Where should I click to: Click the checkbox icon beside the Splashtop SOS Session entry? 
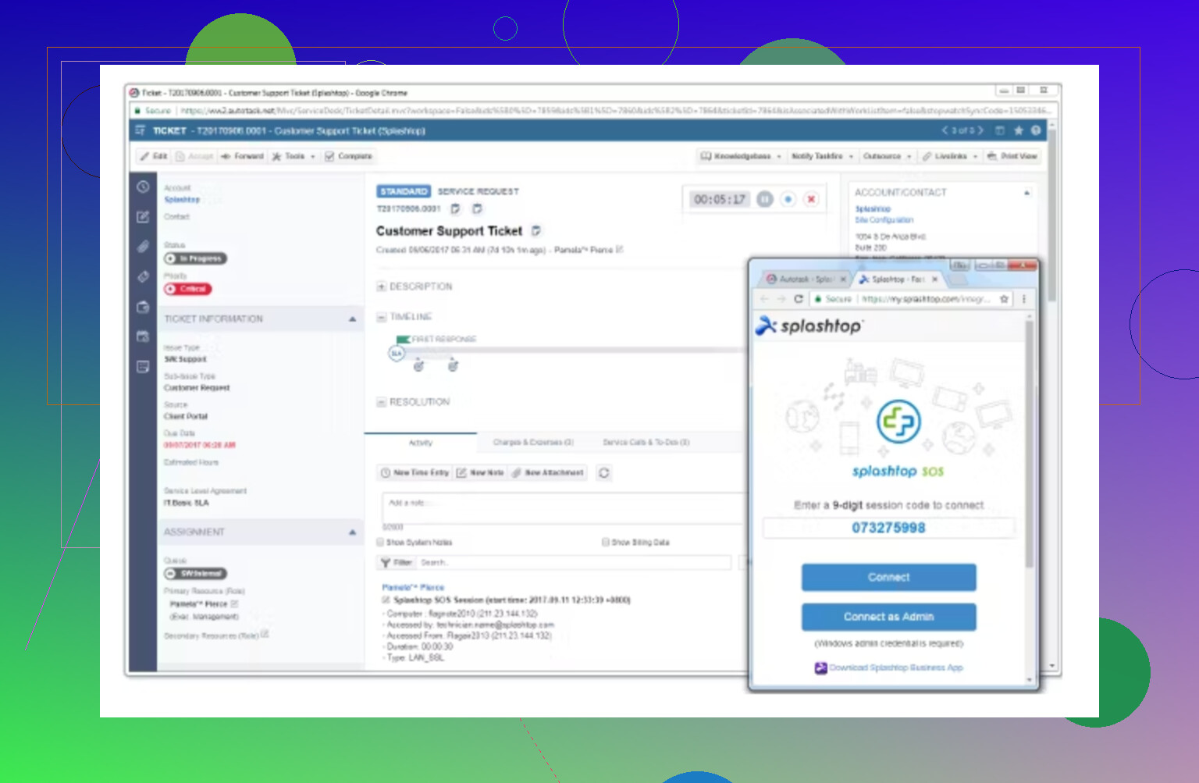[x=386, y=600]
